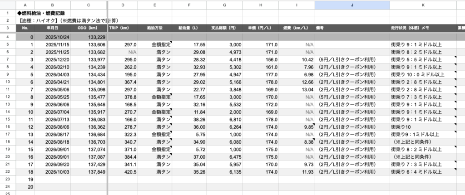465x195 pixels.
Task: Select row 22 header
Action: (x=7, y=172)
